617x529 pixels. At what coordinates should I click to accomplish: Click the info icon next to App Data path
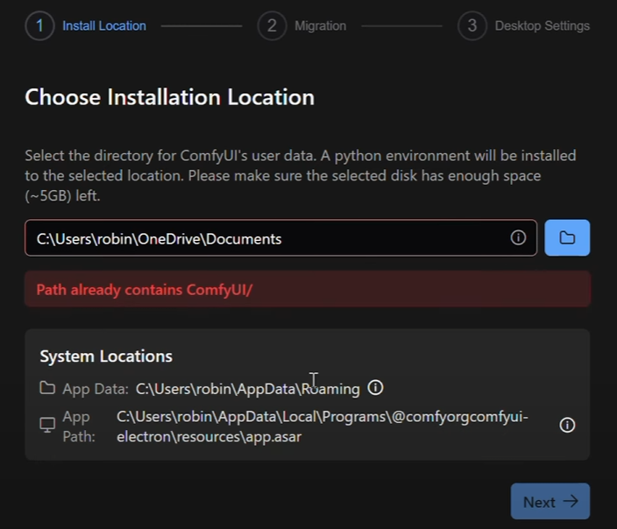(x=376, y=388)
